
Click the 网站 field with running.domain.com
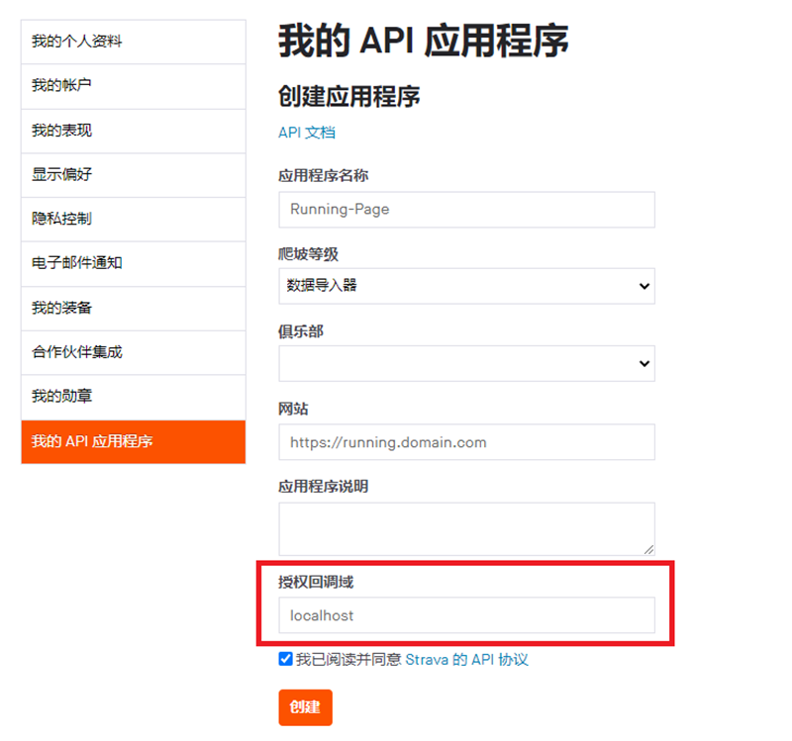466,442
